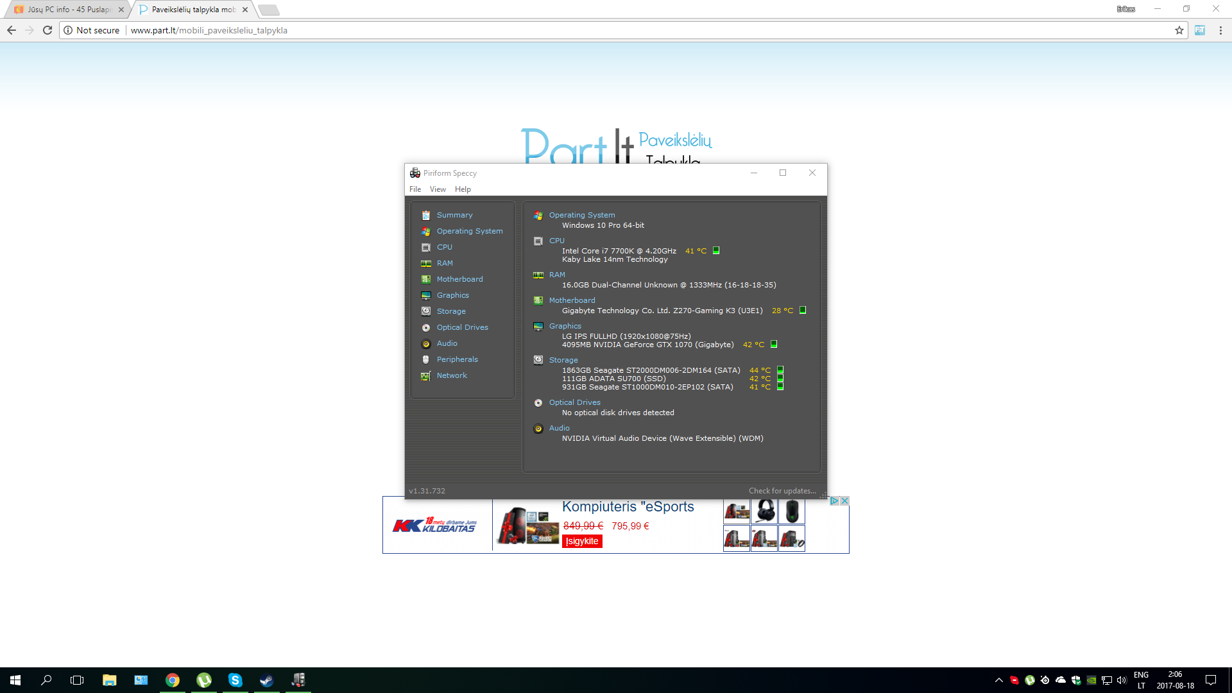Click the CPU temperature indicator square
The width and height of the screenshot is (1232, 693).
pyautogui.click(x=716, y=251)
